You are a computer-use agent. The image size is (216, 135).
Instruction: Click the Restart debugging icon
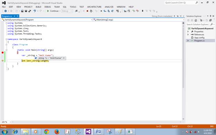pyautogui.click(x=91, y=11)
